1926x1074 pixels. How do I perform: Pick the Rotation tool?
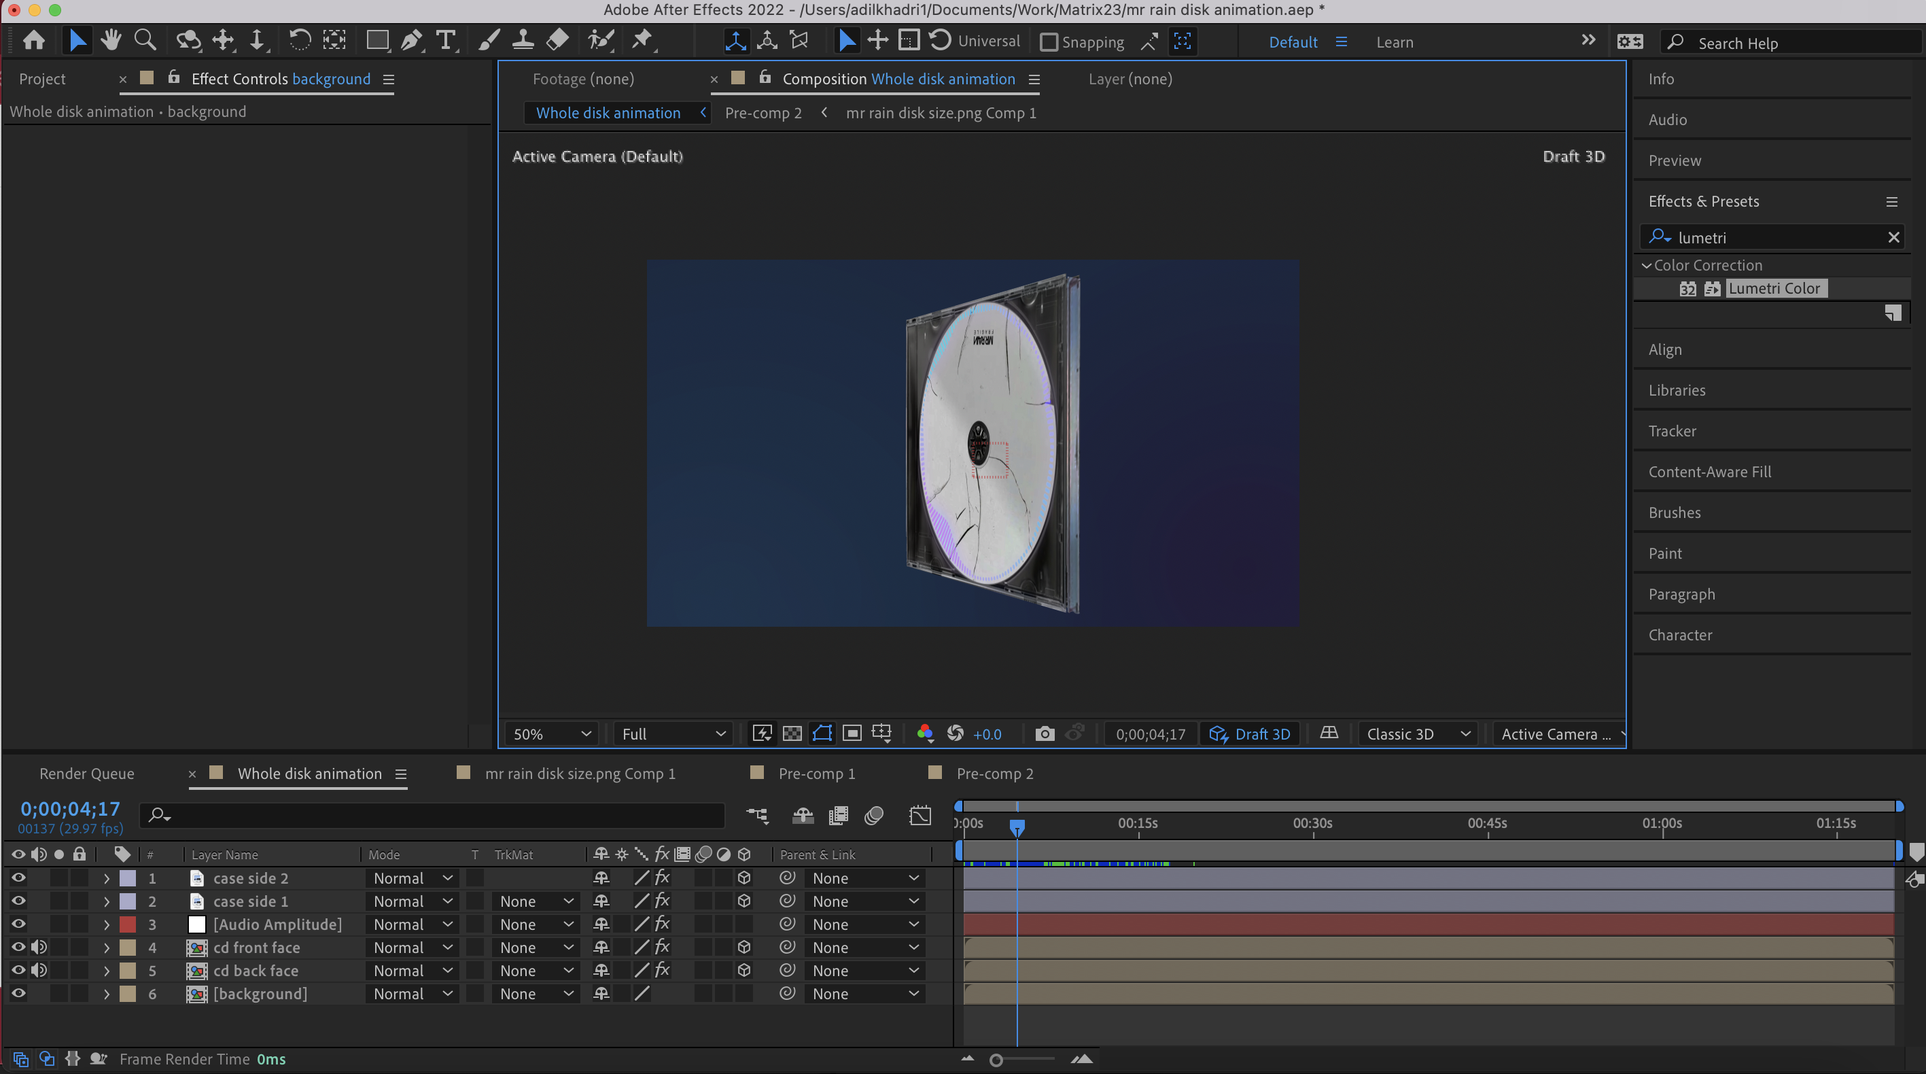click(299, 40)
